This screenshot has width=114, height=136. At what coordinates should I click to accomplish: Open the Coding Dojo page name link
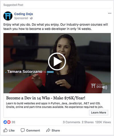point(24,14)
